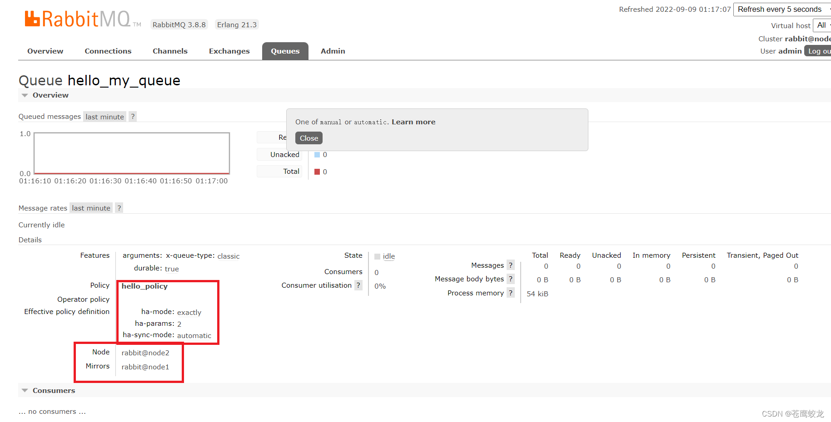Viewport: 831px width, 422px height.
Task: Open help for Process memory
Action: [511, 293]
